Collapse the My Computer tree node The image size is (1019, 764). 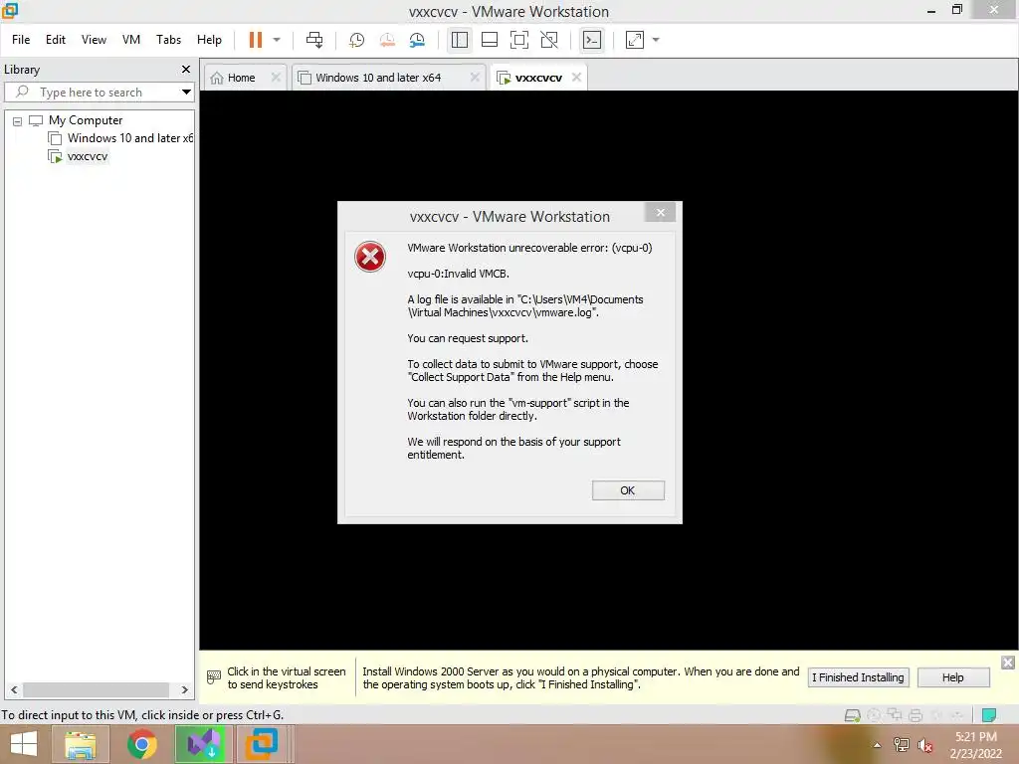[18, 120]
